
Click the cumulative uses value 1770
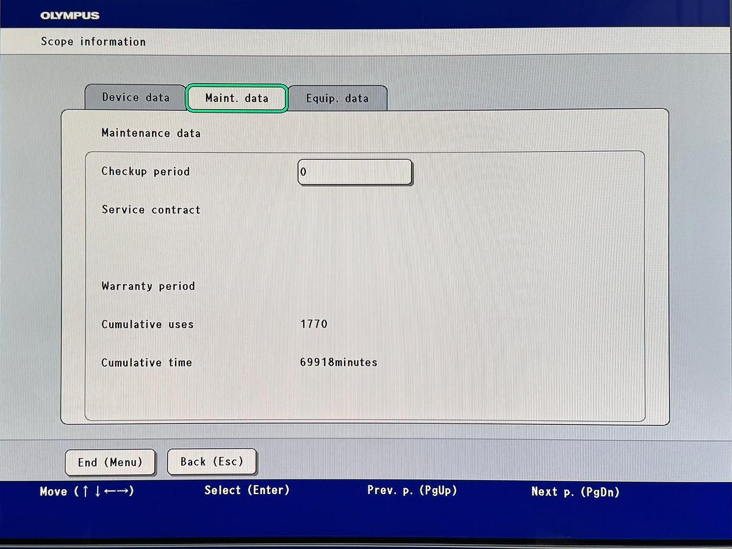coord(314,325)
